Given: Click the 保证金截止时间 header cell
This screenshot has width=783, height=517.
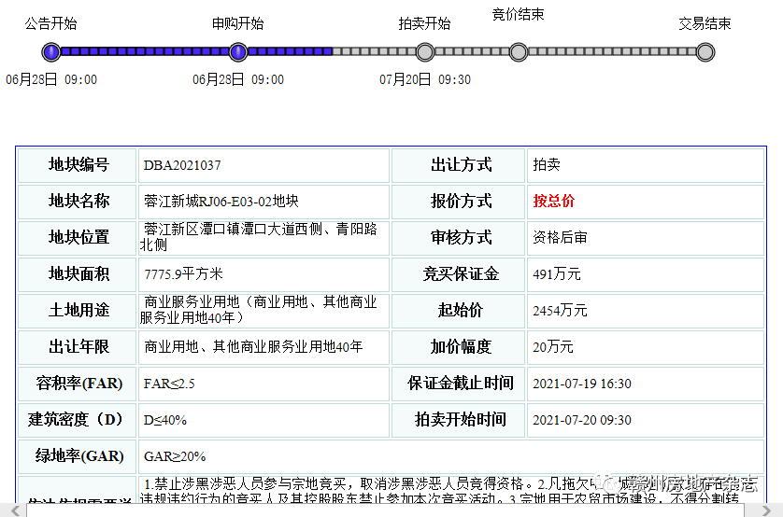Looking at the screenshot, I should coord(459,383).
